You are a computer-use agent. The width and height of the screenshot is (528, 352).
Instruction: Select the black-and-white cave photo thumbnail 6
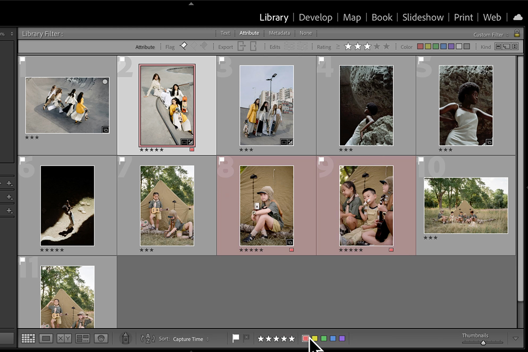click(67, 205)
